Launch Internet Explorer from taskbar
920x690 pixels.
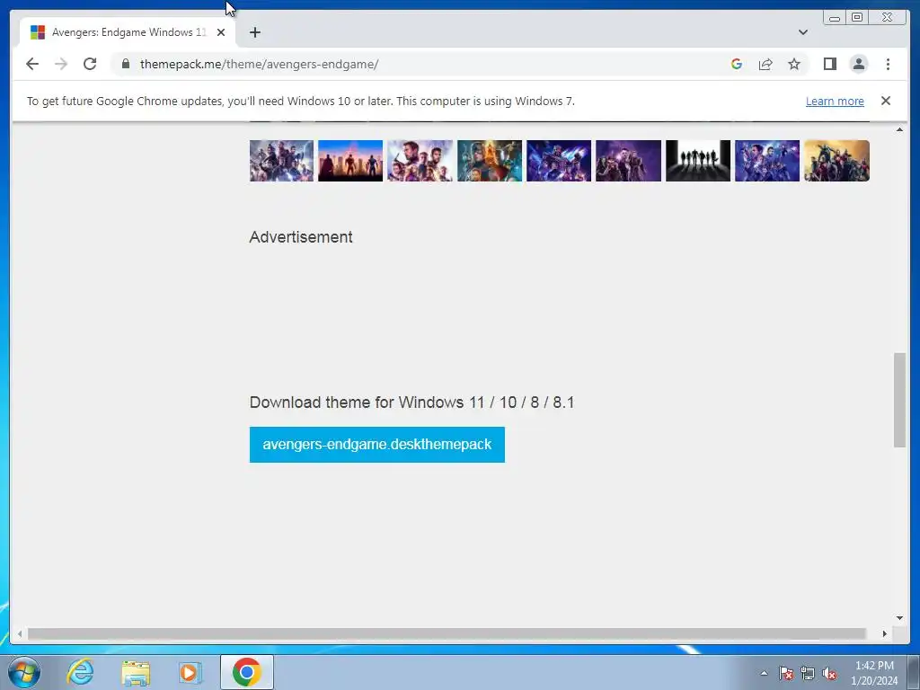(80, 672)
